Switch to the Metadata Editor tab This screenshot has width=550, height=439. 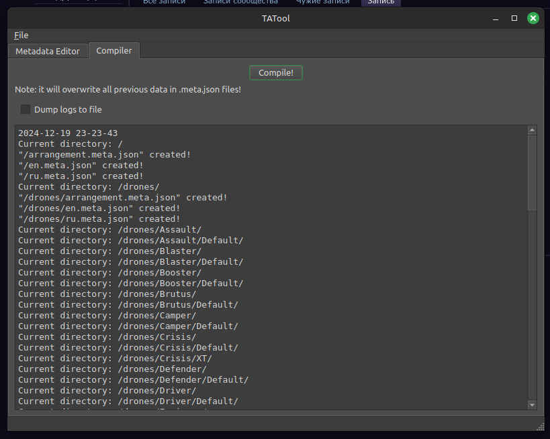pos(48,51)
